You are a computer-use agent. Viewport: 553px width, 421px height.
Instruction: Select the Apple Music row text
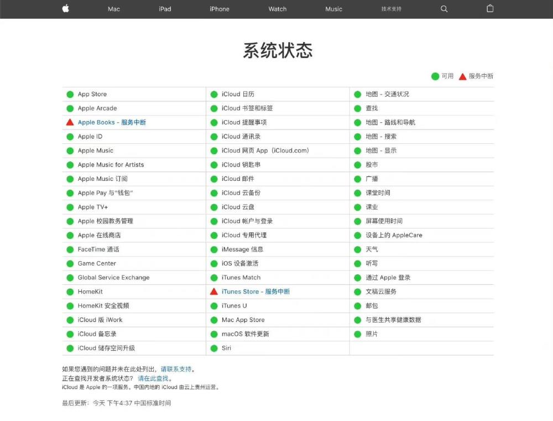click(96, 150)
